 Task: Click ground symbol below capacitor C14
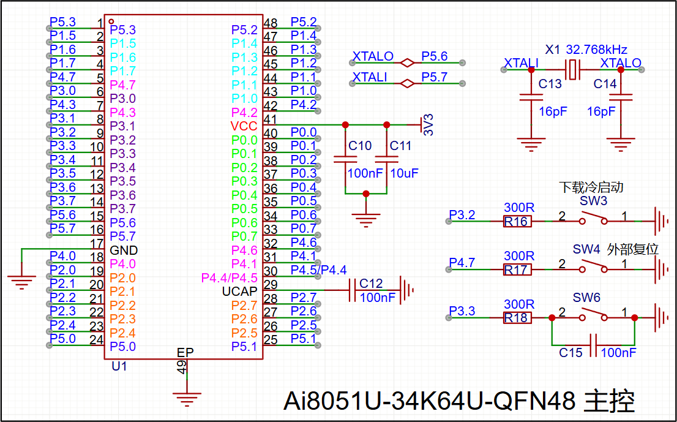(621, 145)
